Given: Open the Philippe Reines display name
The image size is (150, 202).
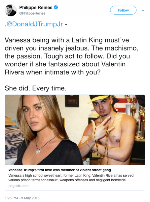Looking at the screenshot, I should [36, 8].
